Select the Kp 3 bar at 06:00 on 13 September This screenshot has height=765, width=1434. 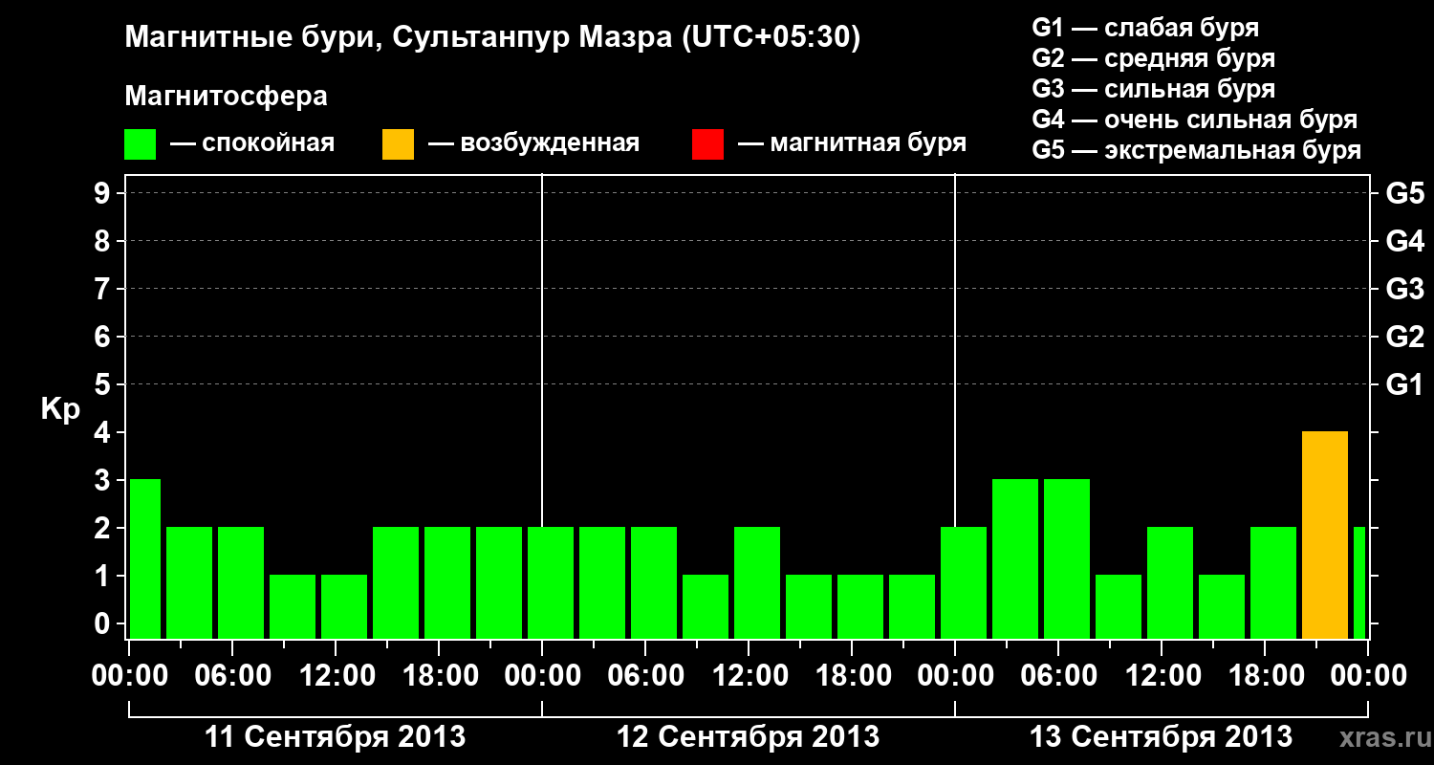[1067, 558]
